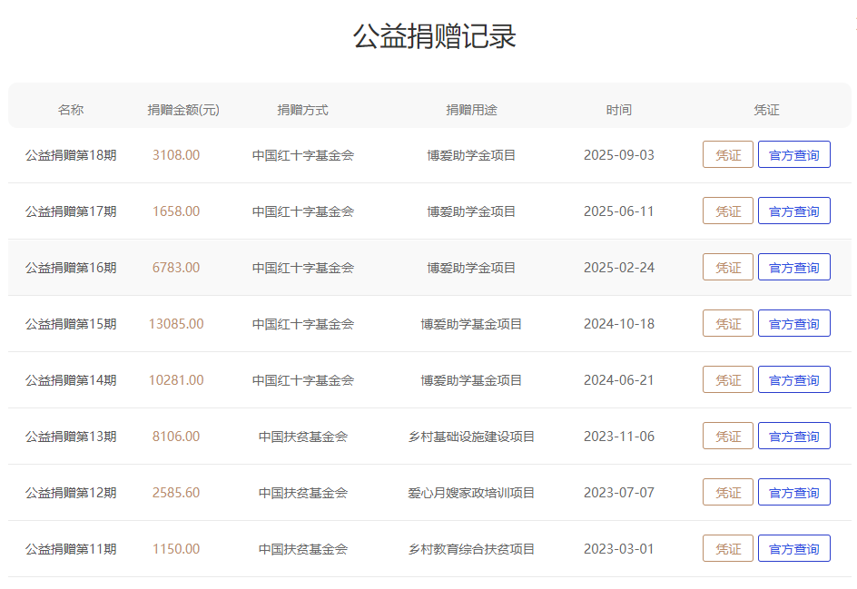Show 凭证 for 公益捐赠第14期
The width and height of the screenshot is (857, 589).
tap(727, 379)
